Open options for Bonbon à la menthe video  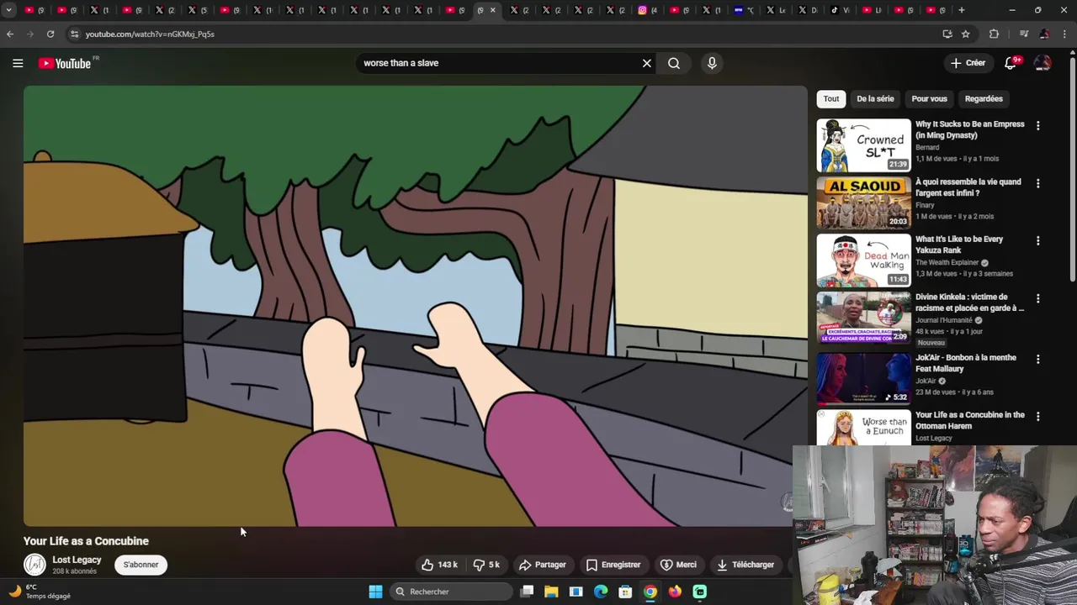click(x=1037, y=359)
